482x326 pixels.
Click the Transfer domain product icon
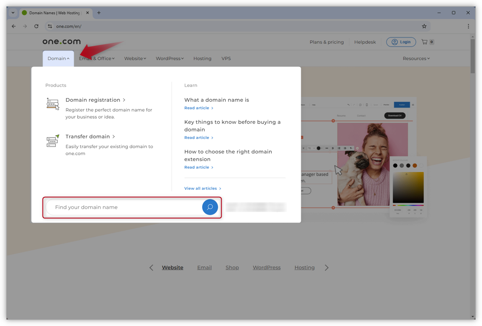(53, 140)
